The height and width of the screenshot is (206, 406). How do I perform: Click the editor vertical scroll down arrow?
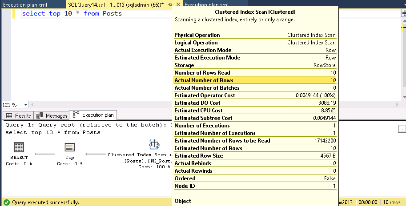[404, 97]
